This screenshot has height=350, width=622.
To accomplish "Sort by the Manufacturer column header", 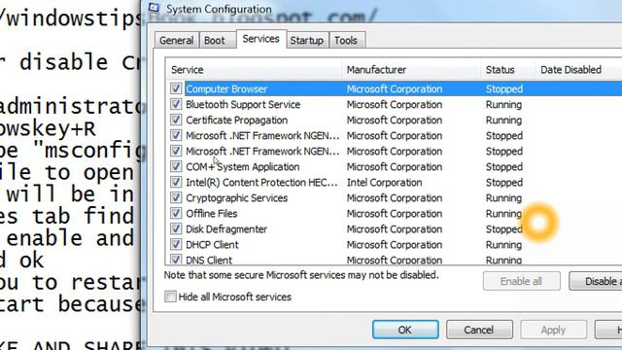I will pos(411,70).
